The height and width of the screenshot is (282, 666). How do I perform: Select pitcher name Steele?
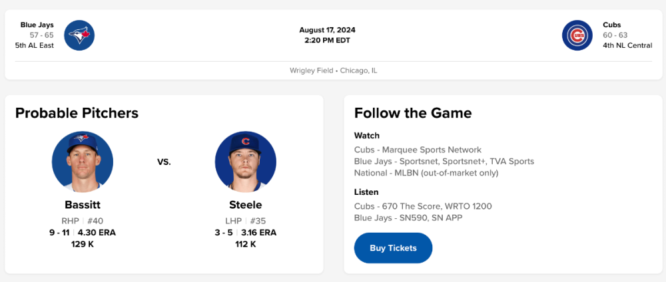245,205
